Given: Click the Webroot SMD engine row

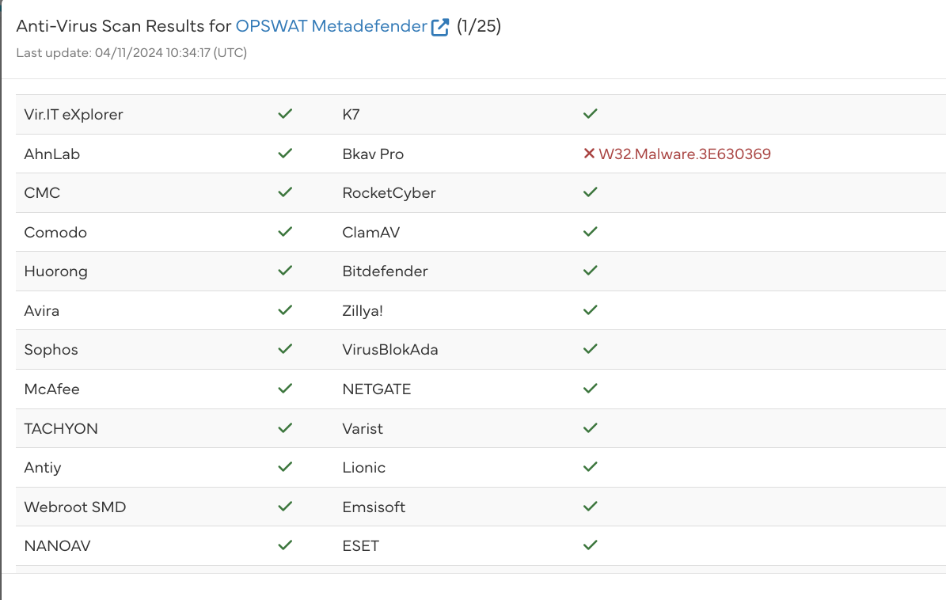Looking at the screenshot, I should click(75, 507).
